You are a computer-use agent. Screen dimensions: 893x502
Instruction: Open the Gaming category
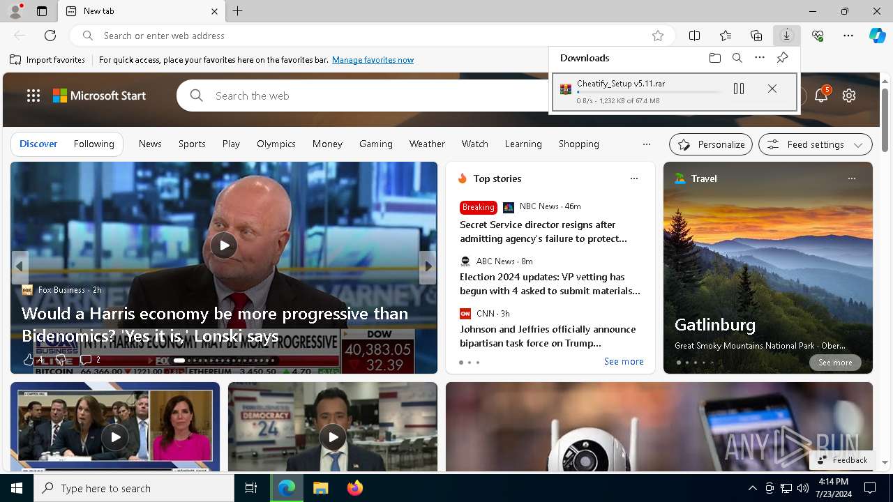click(x=376, y=144)
